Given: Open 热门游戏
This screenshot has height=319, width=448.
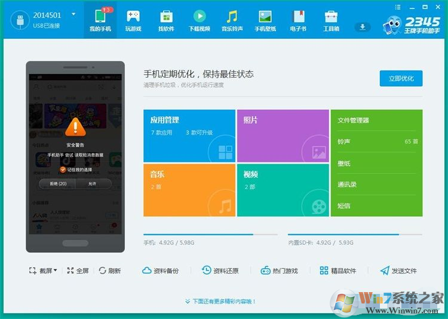Looking at the screenshot, I should pos(279,271).
